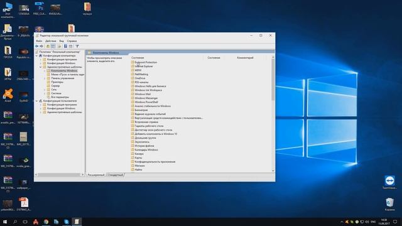Screen dimensions: 402x226
Task: Open the Файл menu
Action: 39,41
